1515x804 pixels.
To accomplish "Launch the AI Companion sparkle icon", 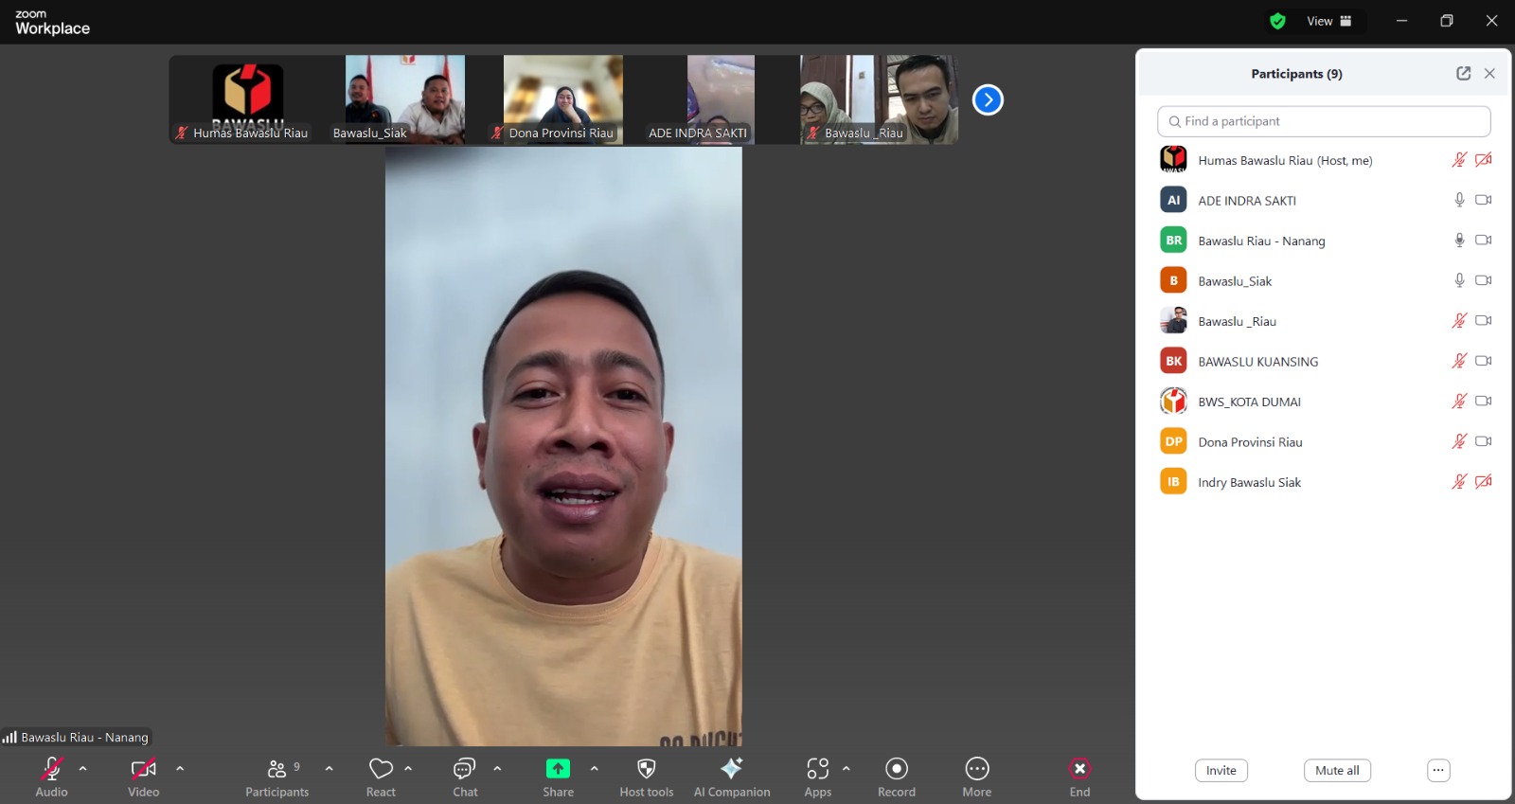I will click(731, 769).
